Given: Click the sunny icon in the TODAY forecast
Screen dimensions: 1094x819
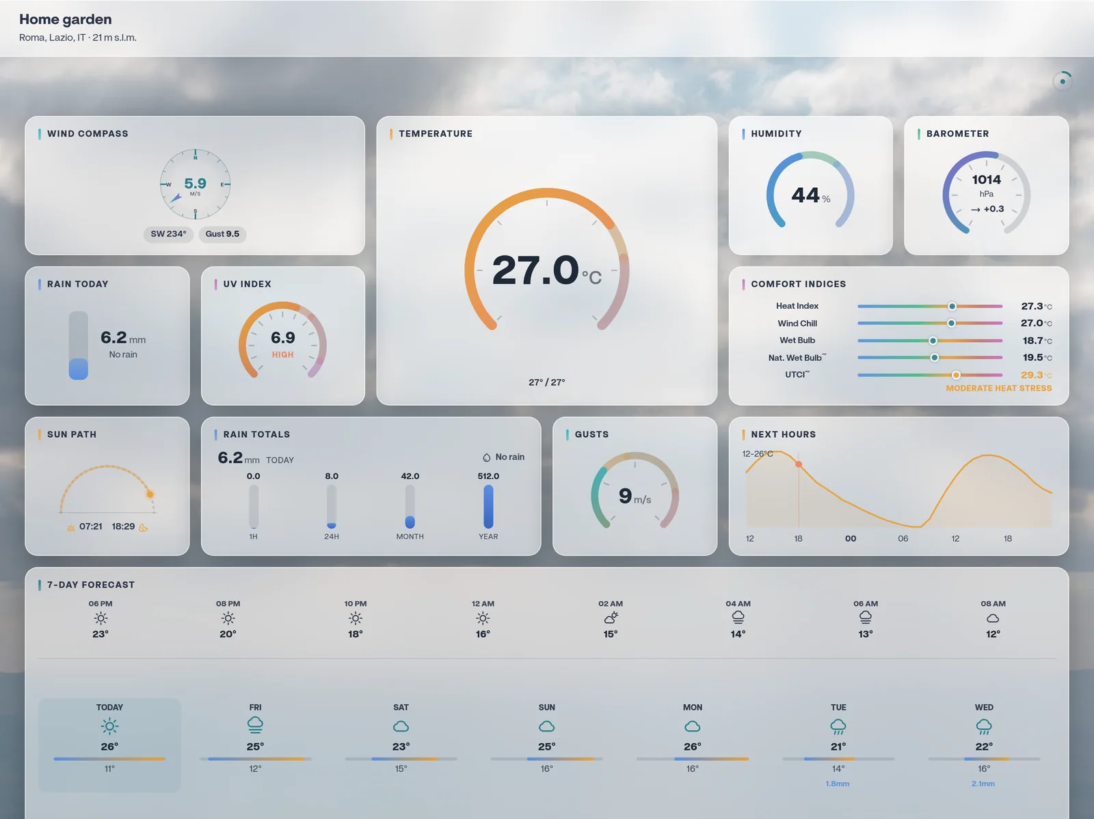Looking at the screenshot, I should point(109,726).
